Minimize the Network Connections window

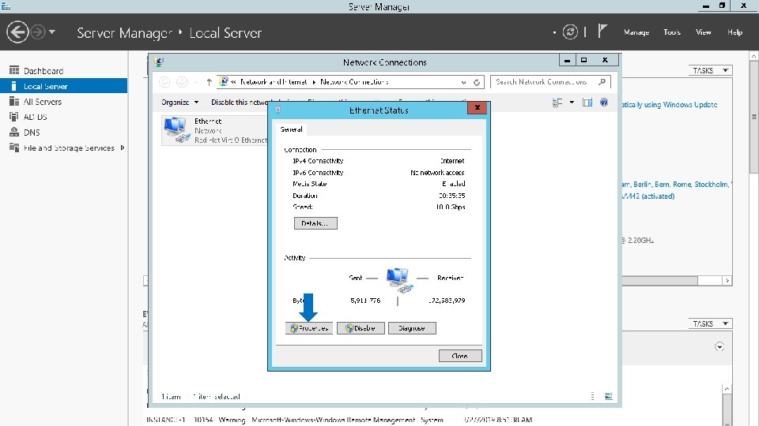point(567,61)
